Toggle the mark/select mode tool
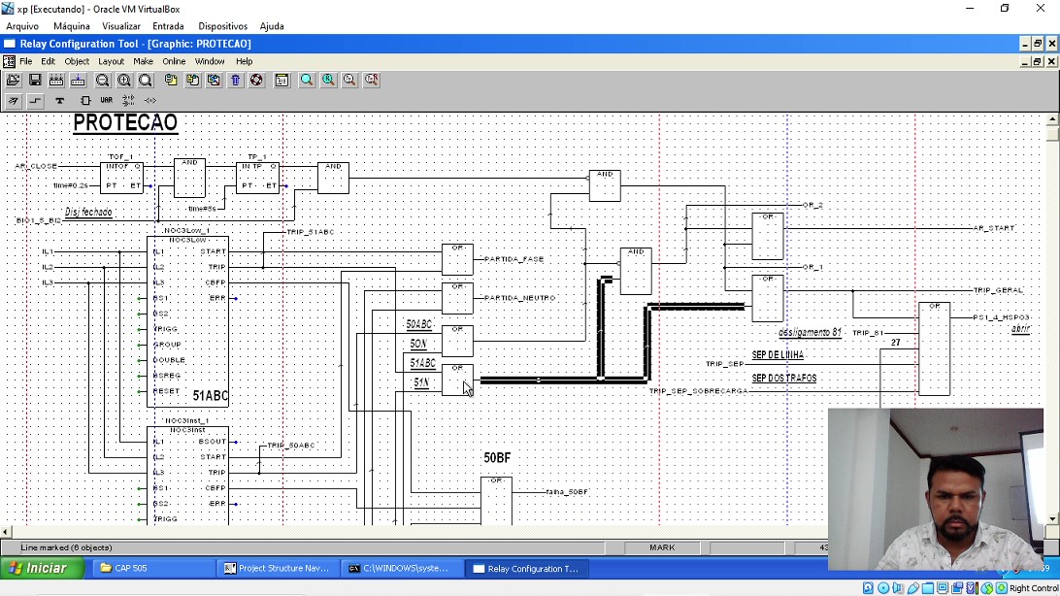Viewport: 1060px width, 596px height. click(x=14, y=101)
